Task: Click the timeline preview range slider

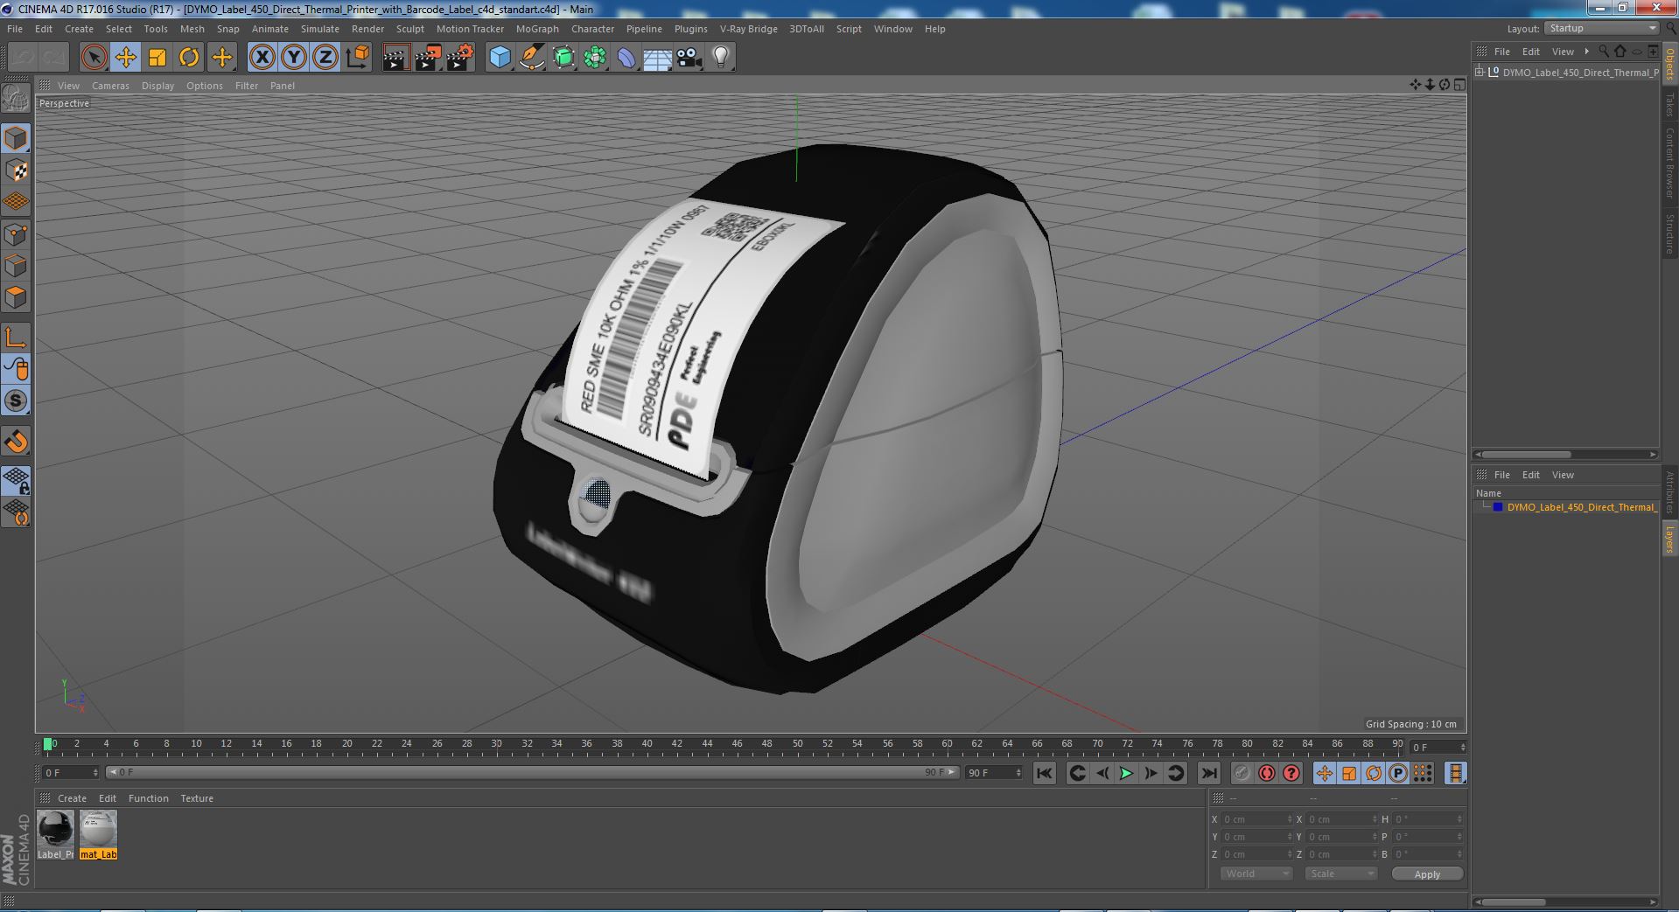Action: (x=532, y=773)
